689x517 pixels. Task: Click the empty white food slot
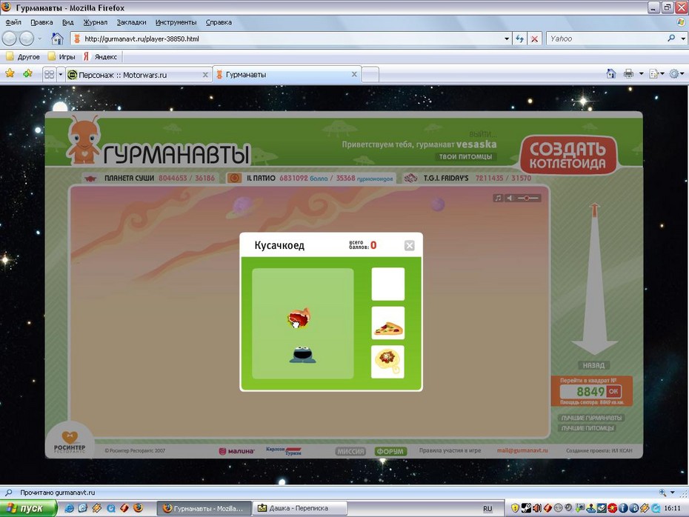coord(388,284)
